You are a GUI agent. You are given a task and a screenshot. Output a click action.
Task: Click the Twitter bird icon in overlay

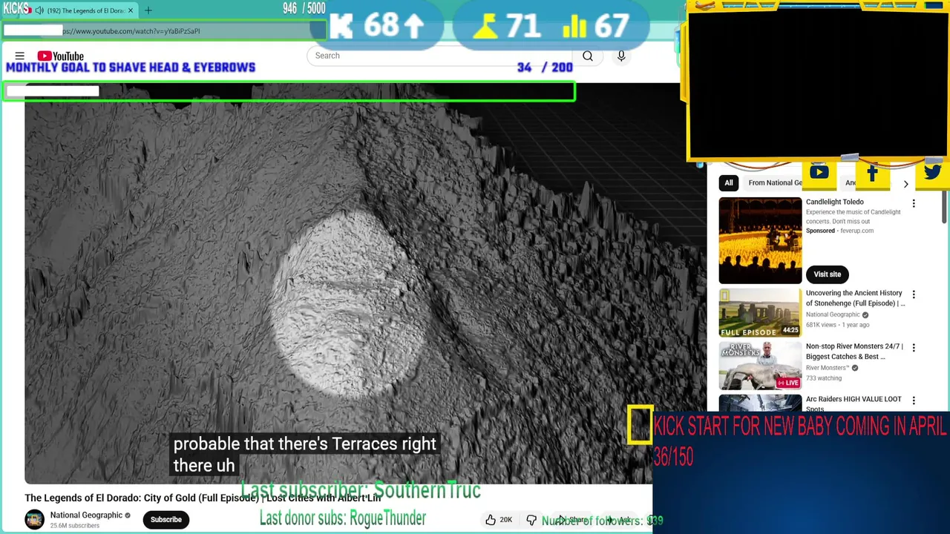pos(933,173)
